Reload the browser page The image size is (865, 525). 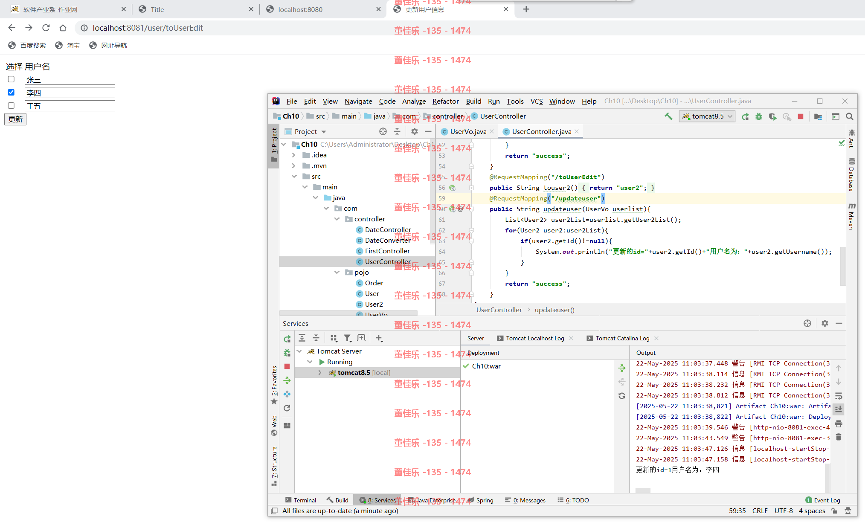click(46, 28)
